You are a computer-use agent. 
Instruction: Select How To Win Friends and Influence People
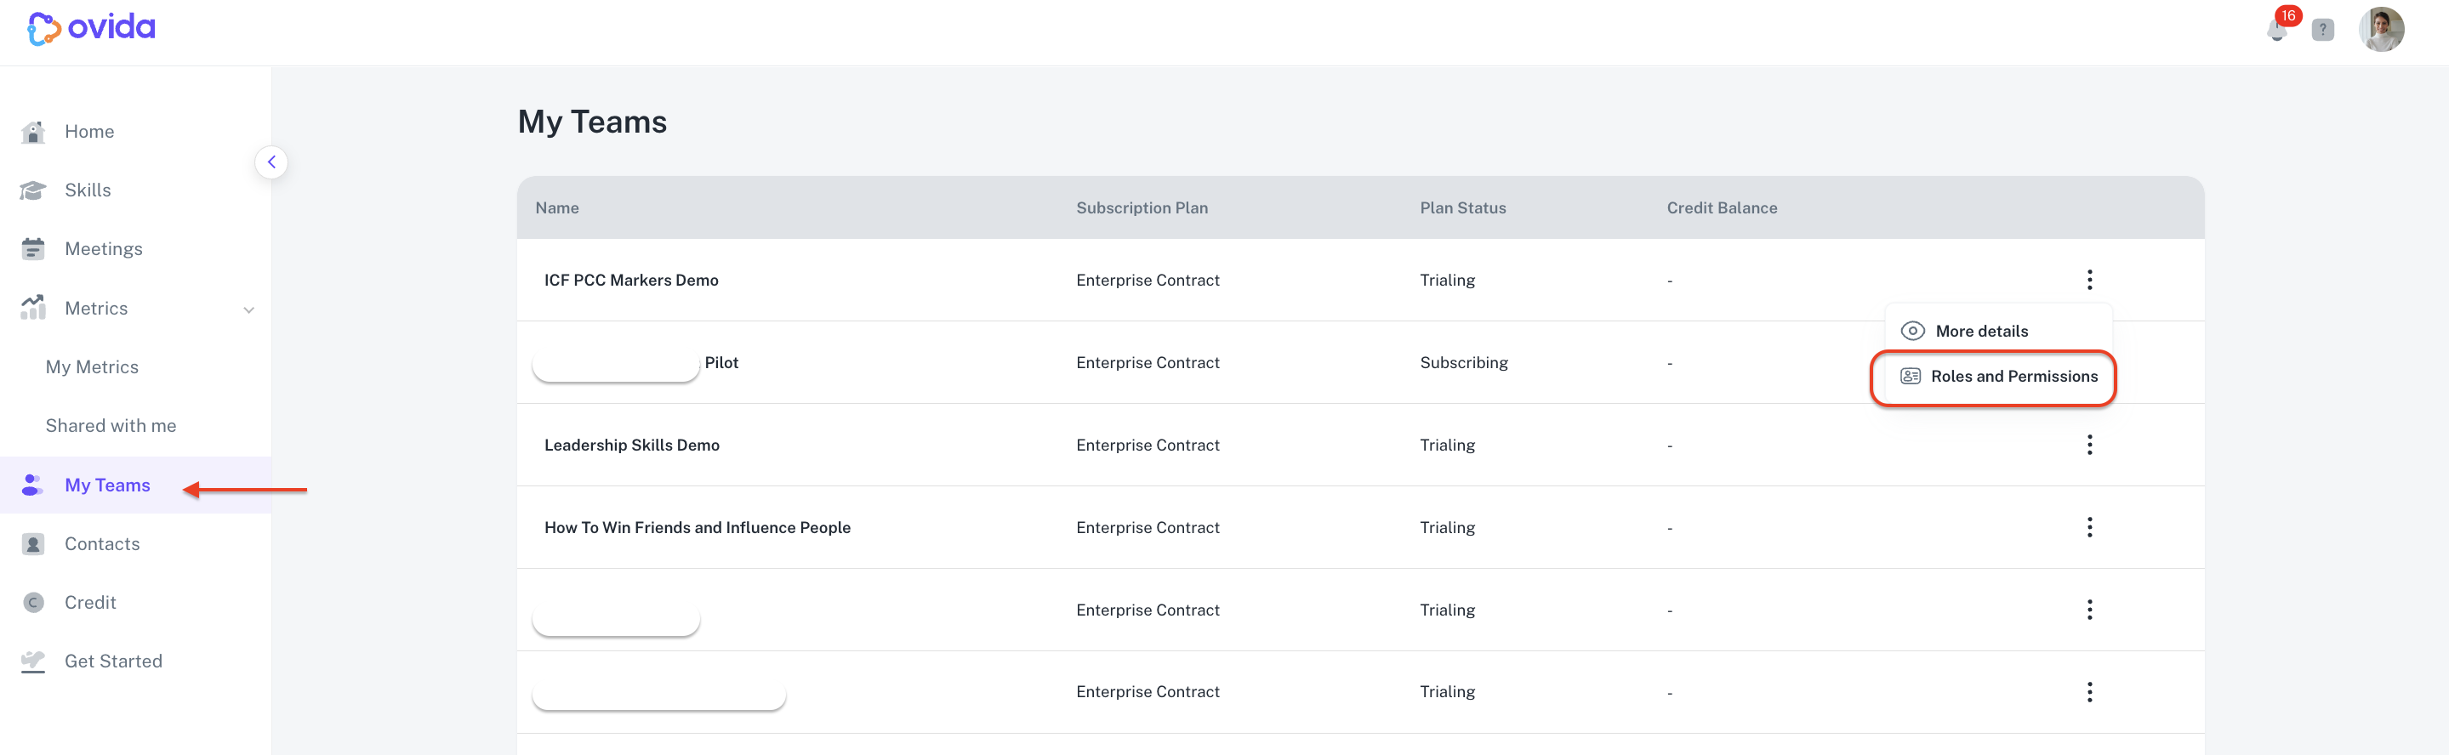tap(697, 527)
